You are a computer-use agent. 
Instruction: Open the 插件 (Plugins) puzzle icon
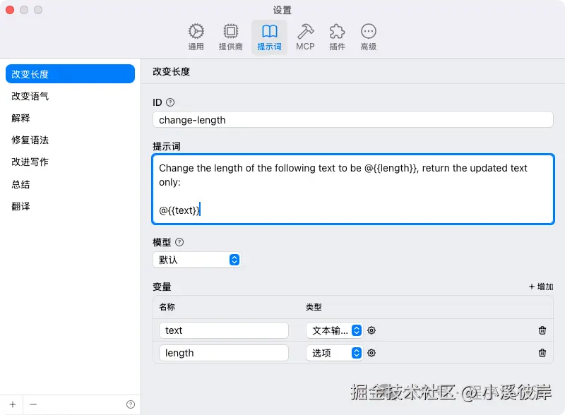click(337, 32)
